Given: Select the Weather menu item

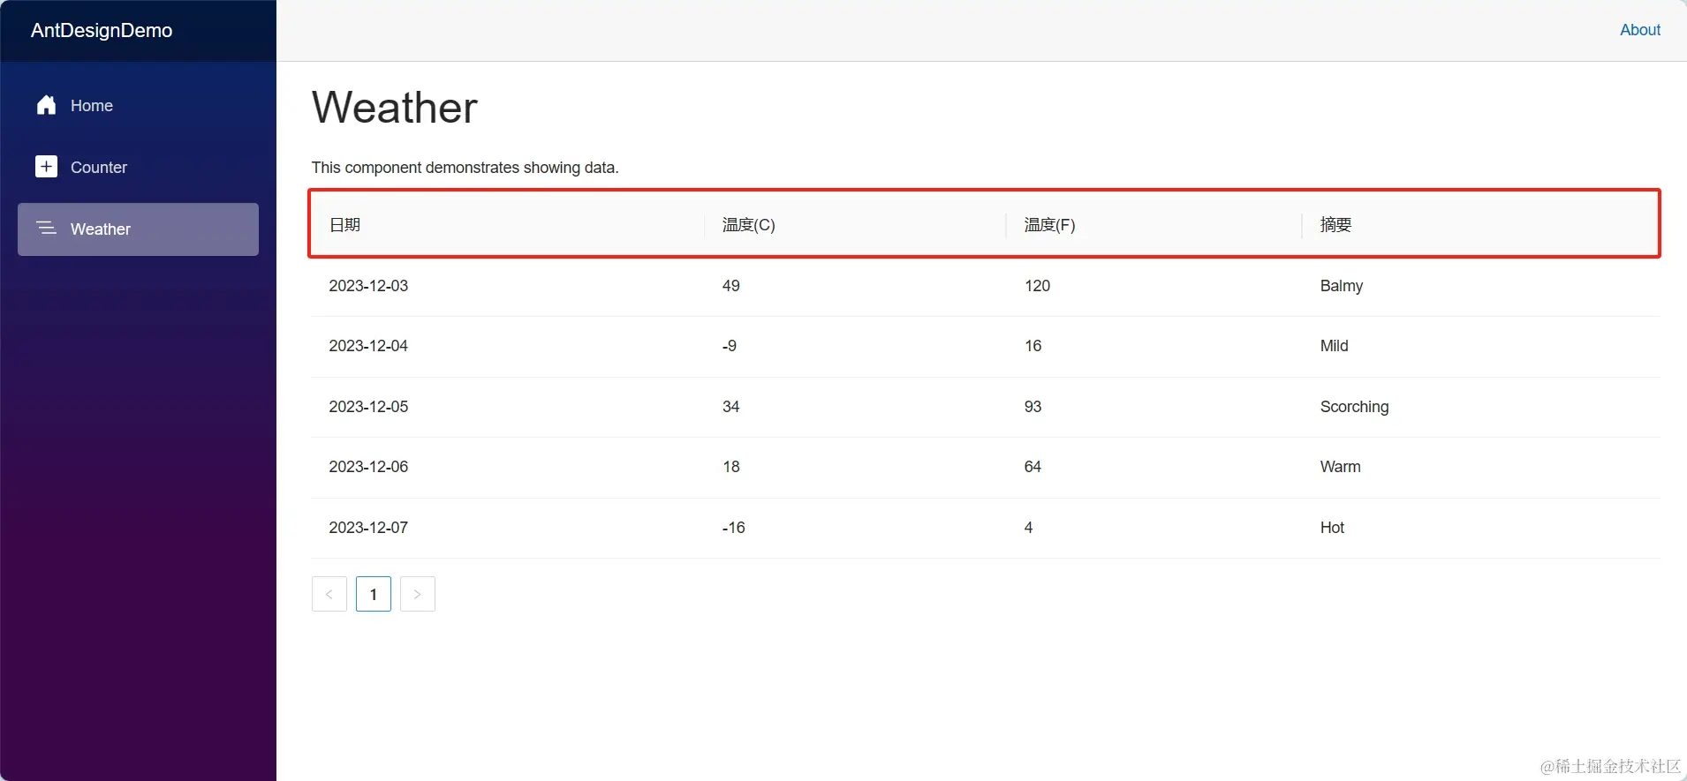Looking at the screenshot, I should pos(138,229).
